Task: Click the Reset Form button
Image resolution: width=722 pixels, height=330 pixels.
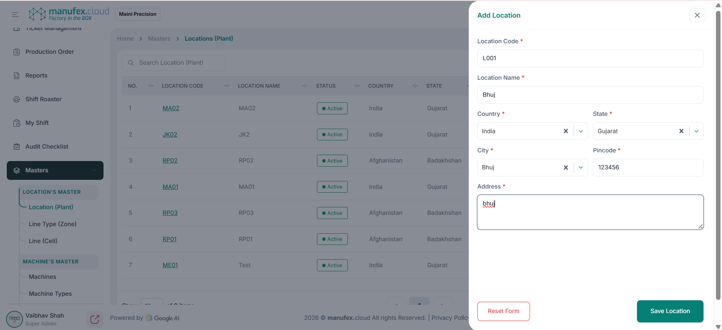Action: pyautogui.click(x=503, y=311)
